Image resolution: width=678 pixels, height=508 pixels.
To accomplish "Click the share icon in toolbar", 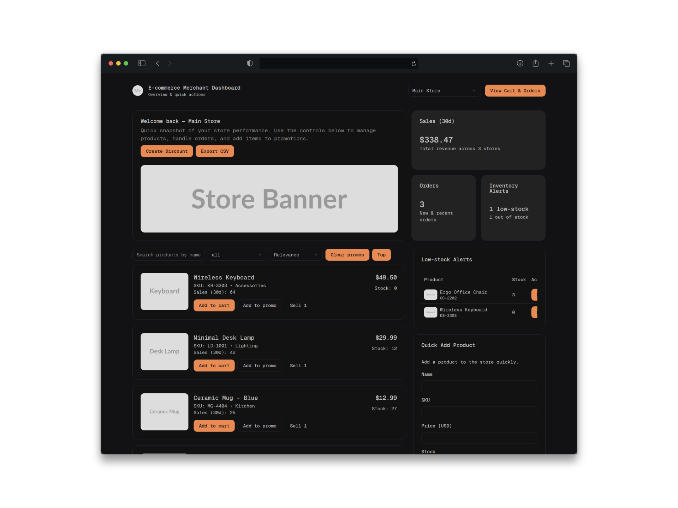I will pos(535,64).
